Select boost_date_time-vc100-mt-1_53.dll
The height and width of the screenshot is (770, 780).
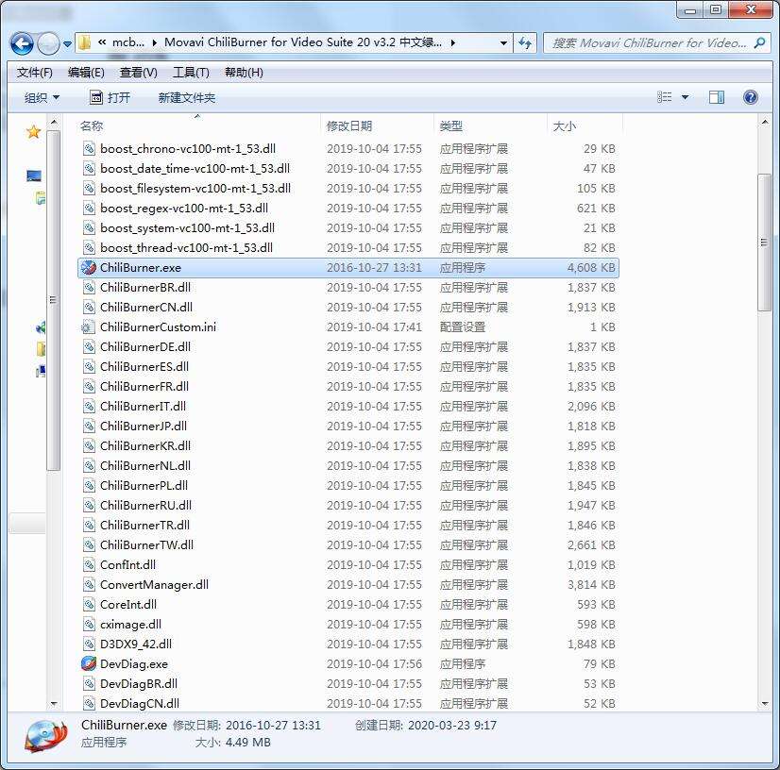195,169
